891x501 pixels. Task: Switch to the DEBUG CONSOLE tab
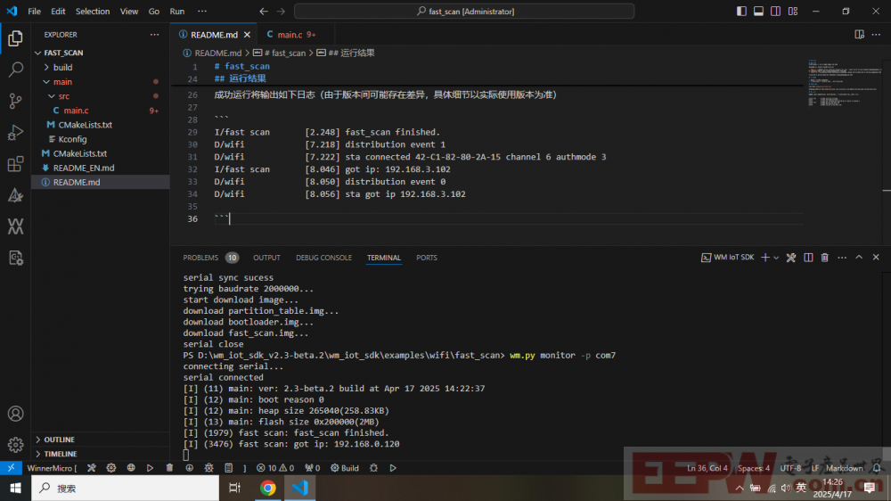[324, 258]
